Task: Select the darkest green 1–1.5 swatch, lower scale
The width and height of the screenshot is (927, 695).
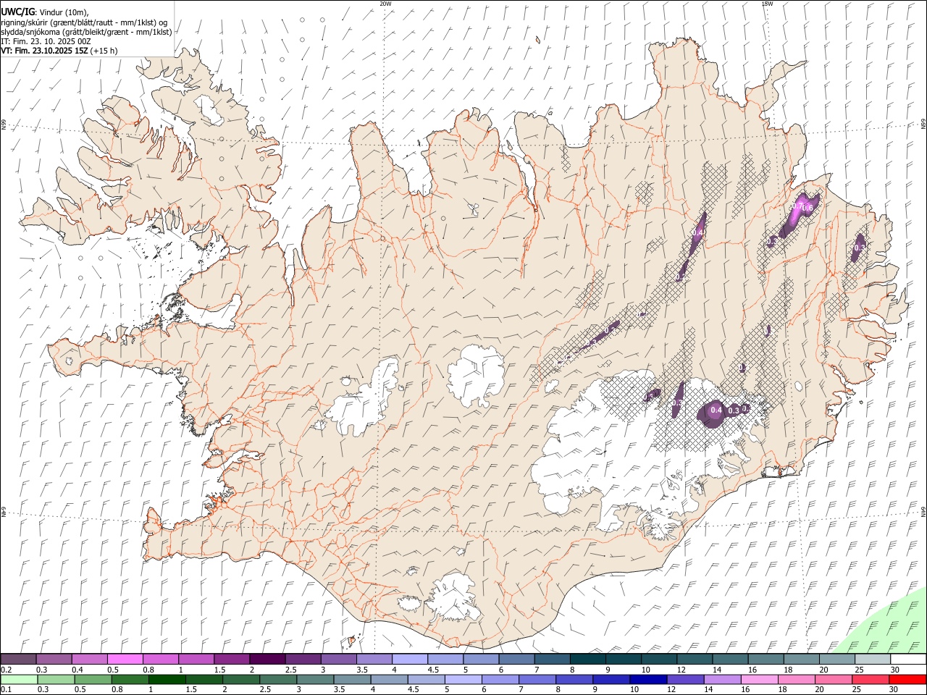Action: coord(167,679)
